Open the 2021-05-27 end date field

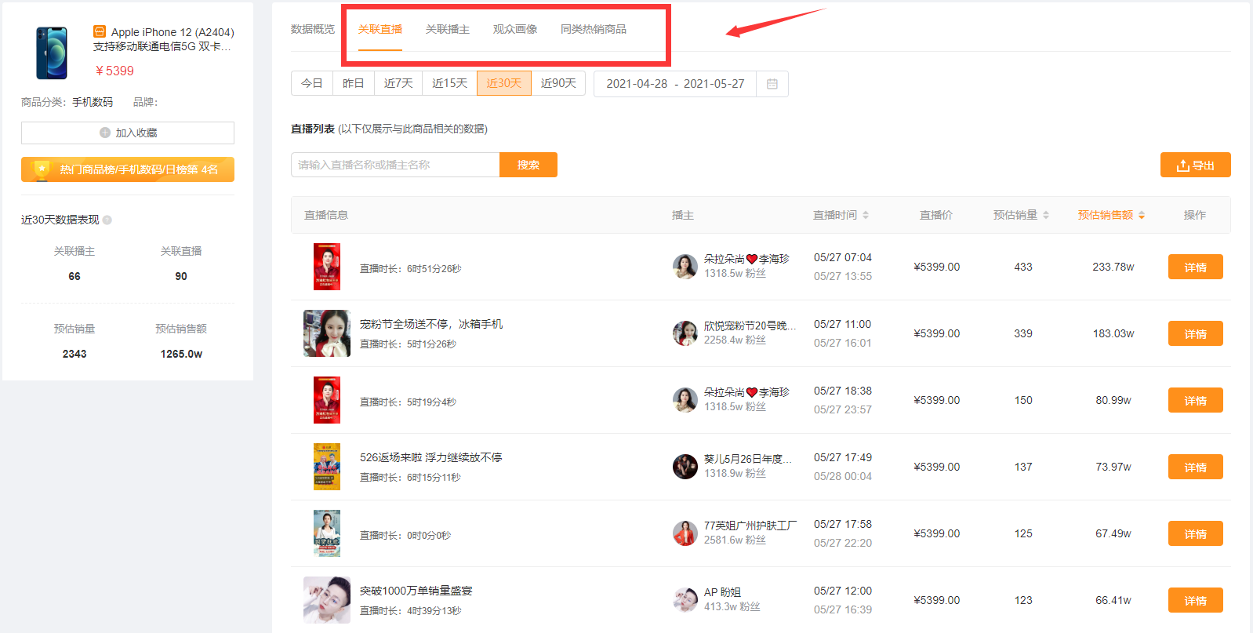[x=714, y=84]
